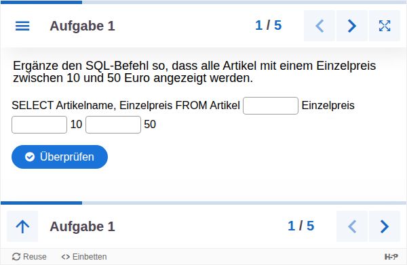Click the H5P logo icon
Image resolution: width=407 pixels, height=265 pixels.
click(x=391, y=257)
